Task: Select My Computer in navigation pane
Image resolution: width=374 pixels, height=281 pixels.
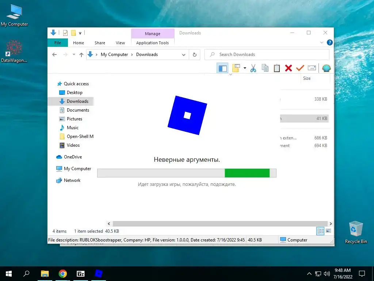Action: [x=77, y=169]
